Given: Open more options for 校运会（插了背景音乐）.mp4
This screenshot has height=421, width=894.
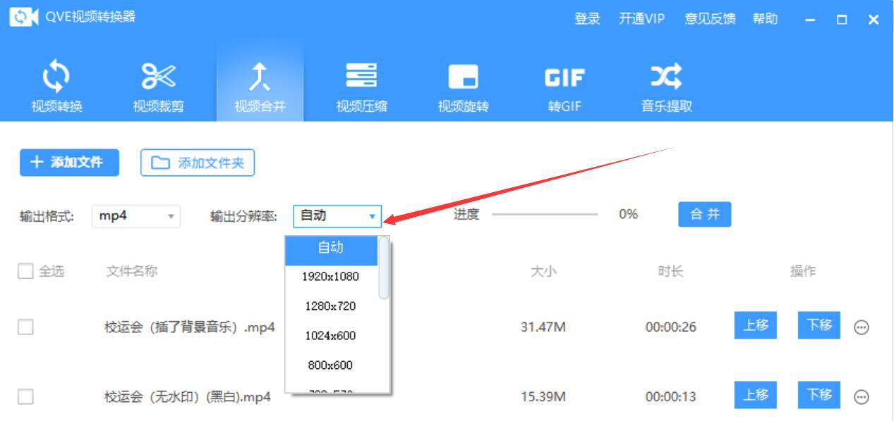Looking at the screenshot, I should [x=862, y=327].
